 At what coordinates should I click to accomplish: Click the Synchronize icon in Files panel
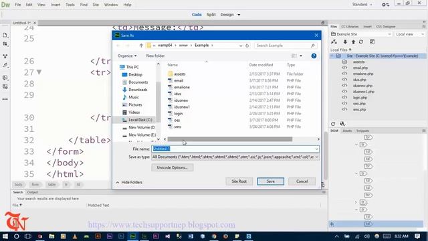(361, 42)
